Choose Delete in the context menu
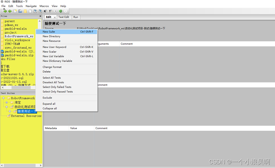The image size is (275, 168). point(67,72)
